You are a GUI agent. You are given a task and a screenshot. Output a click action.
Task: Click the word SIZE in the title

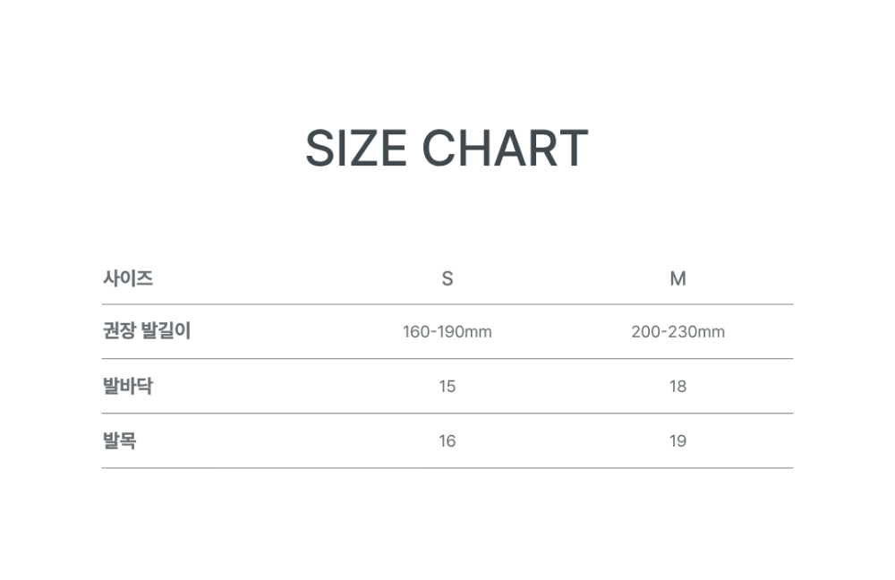pyautogui.click(x=356, y=149)
